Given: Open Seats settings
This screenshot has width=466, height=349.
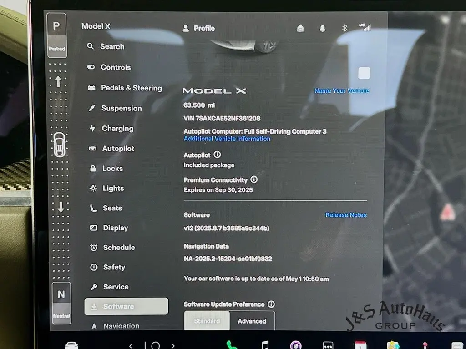Looking at the screenshot, I should point(106,208).
